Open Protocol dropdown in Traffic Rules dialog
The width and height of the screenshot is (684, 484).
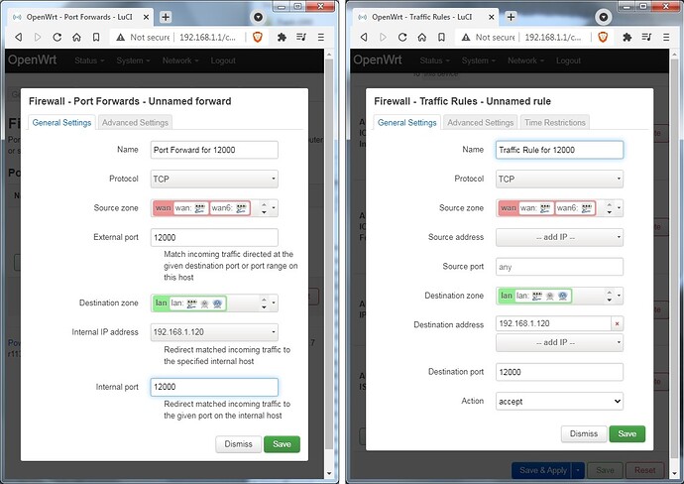pos(560,179)
